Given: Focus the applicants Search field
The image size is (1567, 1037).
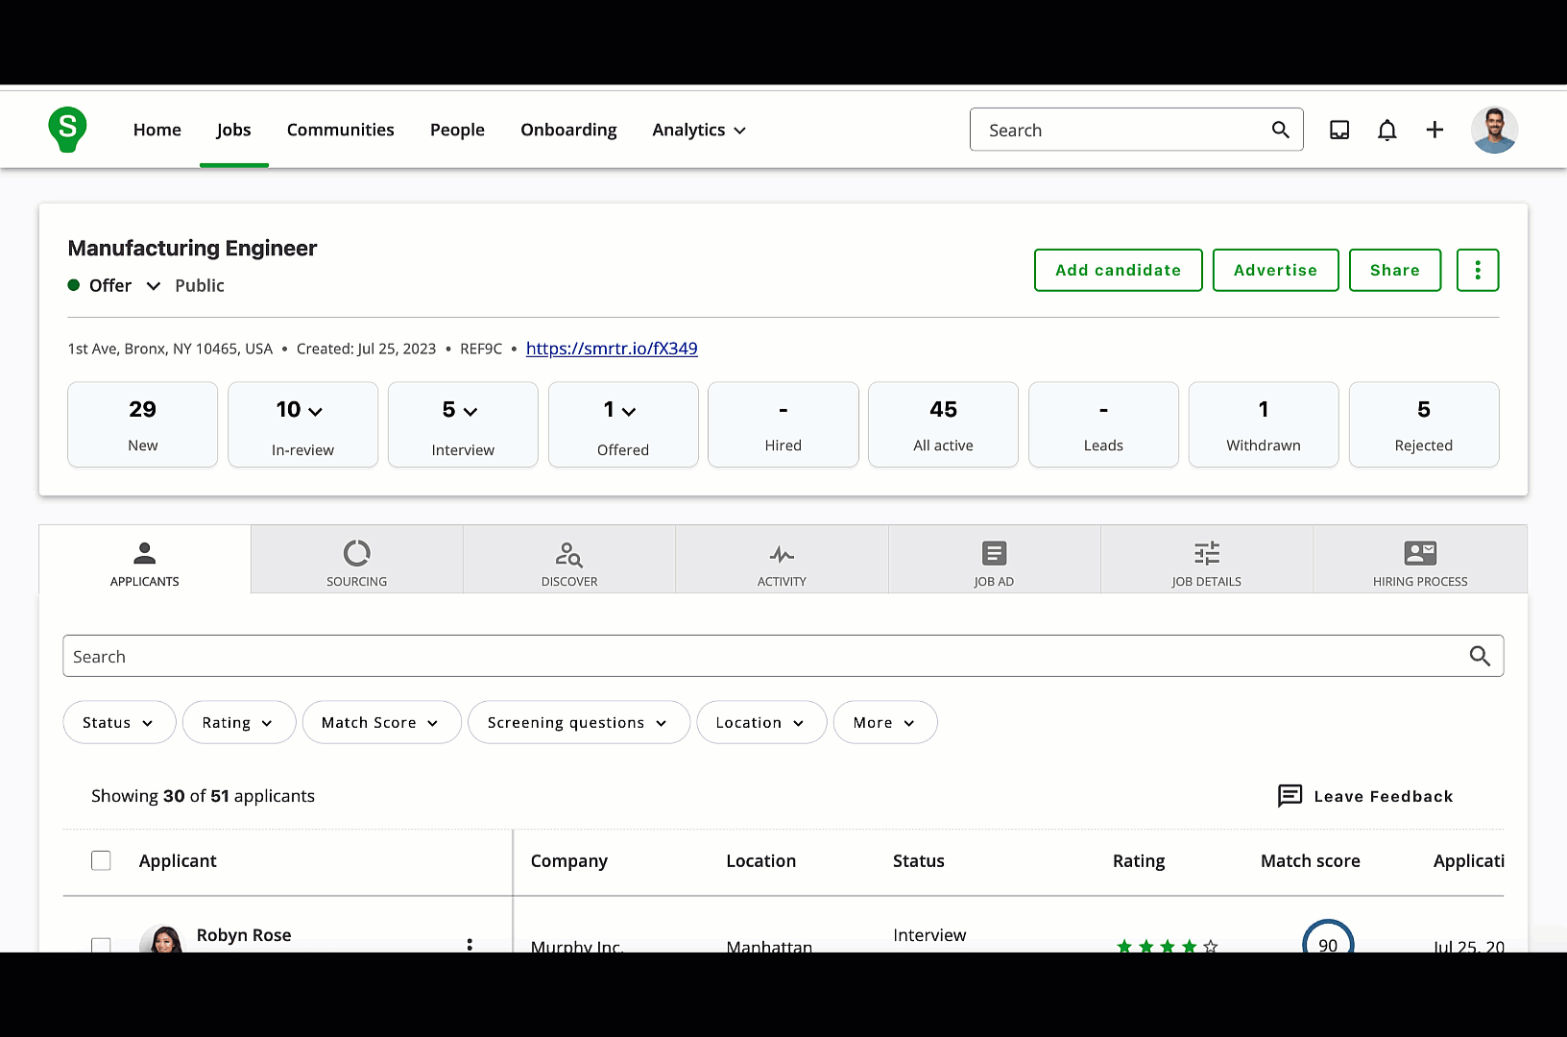Looking at the screenshot, I should (x=783, y=656).
